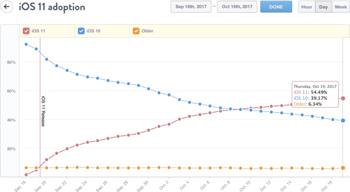Select the Day granularity tab
Image resolution: width=350 pixels, height=192 pixels.
(x=323, y=7)
